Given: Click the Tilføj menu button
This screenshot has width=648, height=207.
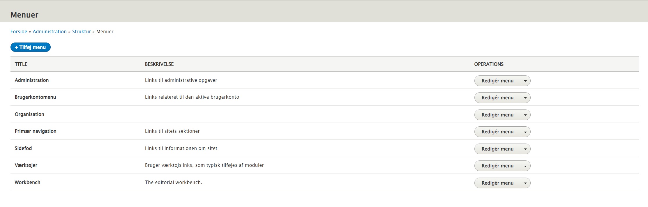Looking at the screenshot, I should [30, 47].
